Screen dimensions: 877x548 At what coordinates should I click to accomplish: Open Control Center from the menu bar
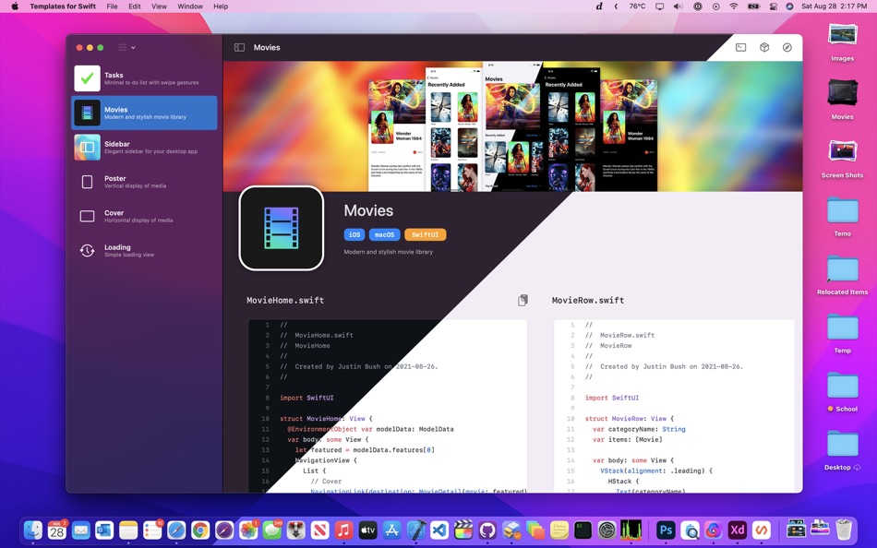tap(773, 6)
